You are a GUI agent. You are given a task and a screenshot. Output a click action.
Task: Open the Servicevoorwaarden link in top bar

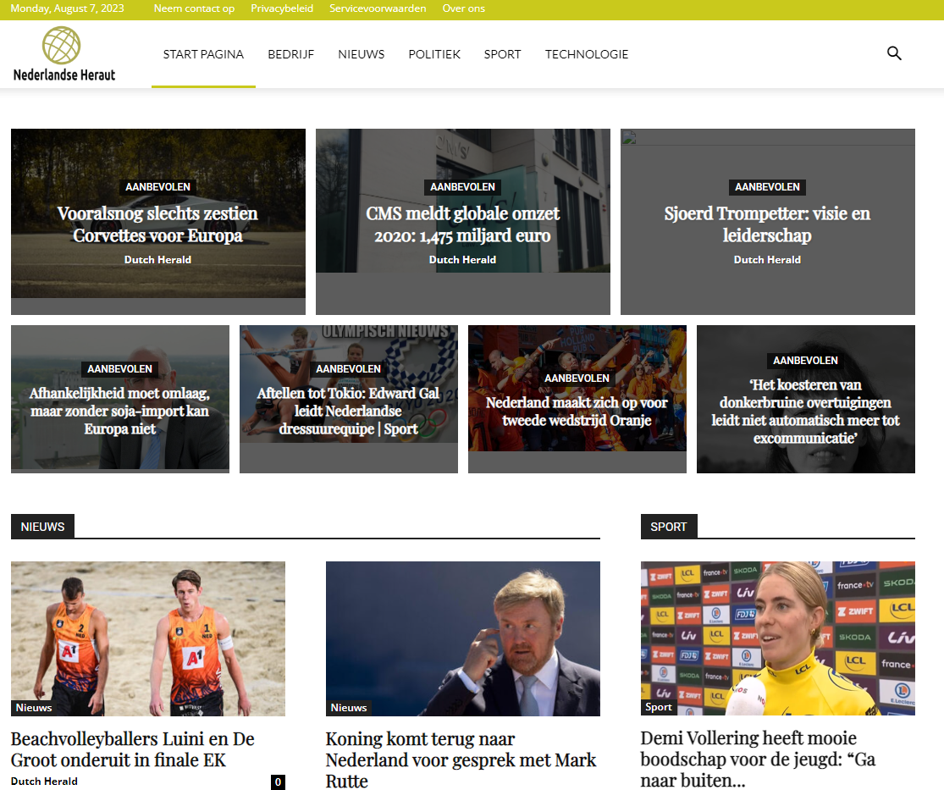[378, 8]
